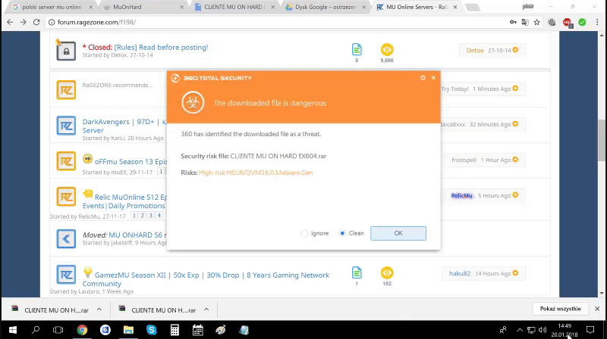Click the translate page icon
The width and height of the screenshot is (607, 339).
pyautogui.click(x=525, y=23)
